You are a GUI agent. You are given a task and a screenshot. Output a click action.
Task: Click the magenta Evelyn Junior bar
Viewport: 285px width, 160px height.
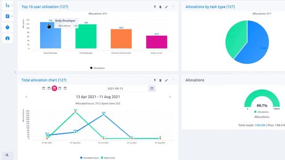pos(157,42)
